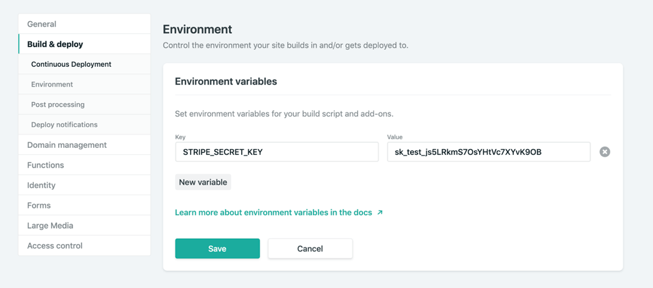Save the environment variables
Viewport: 653px width, 288px height.
[x=217, y=248]
